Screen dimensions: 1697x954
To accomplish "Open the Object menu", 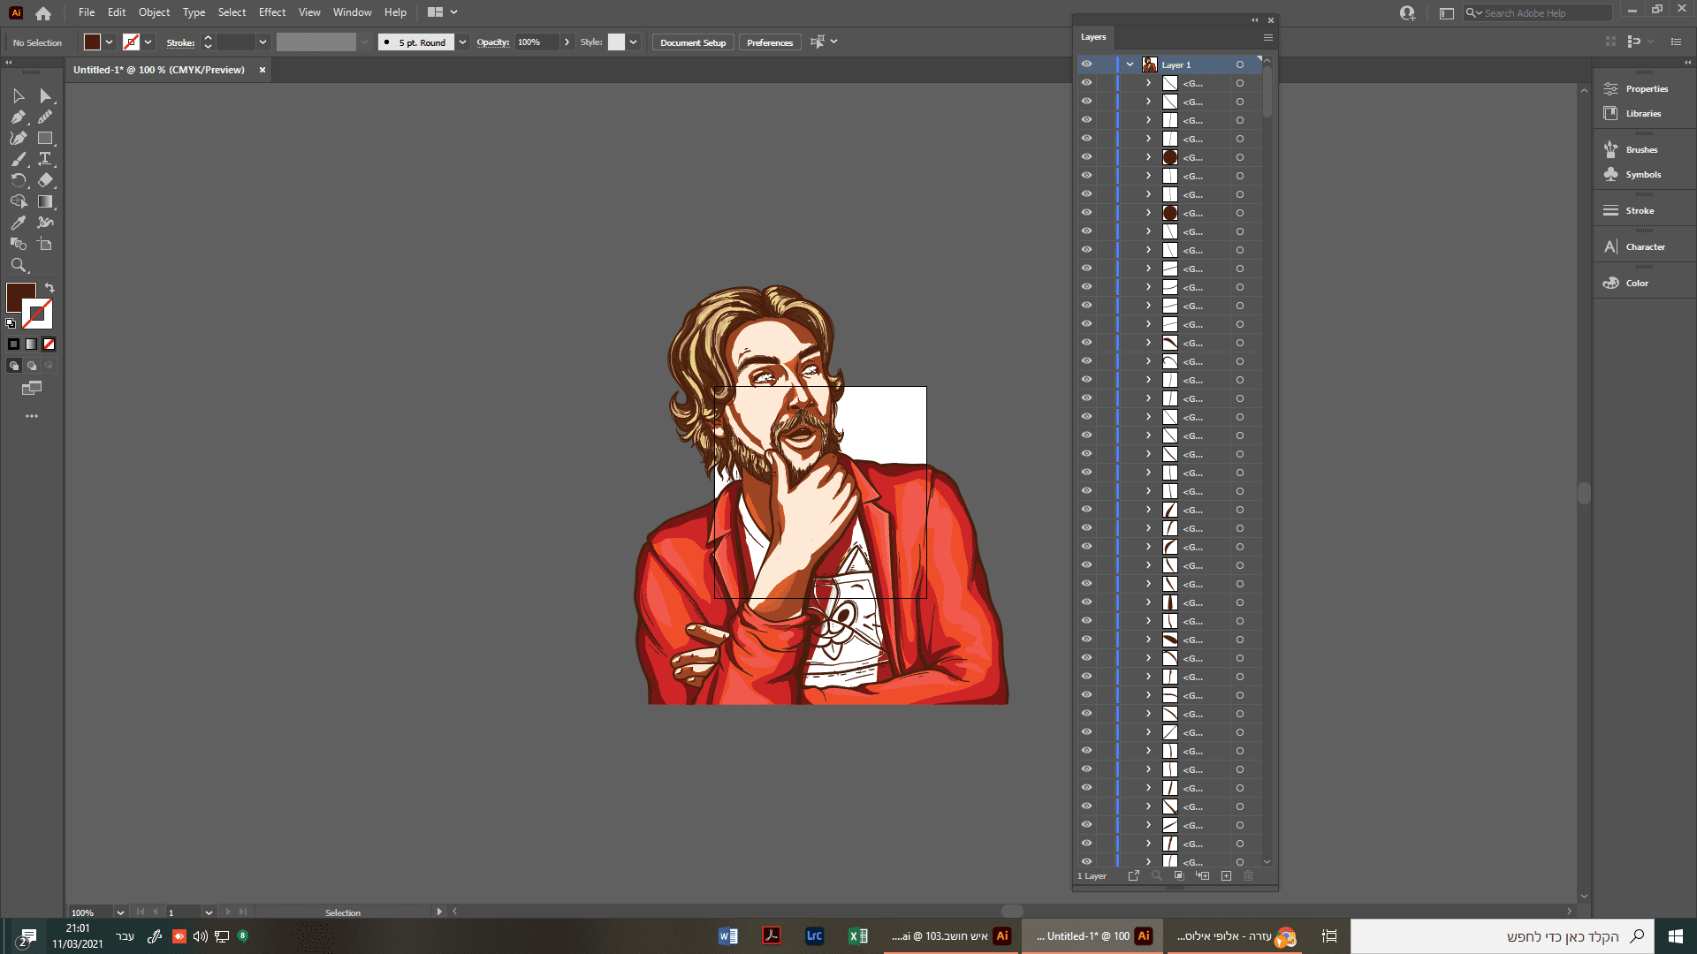I will pyautogui.click(x=154, y=12).
